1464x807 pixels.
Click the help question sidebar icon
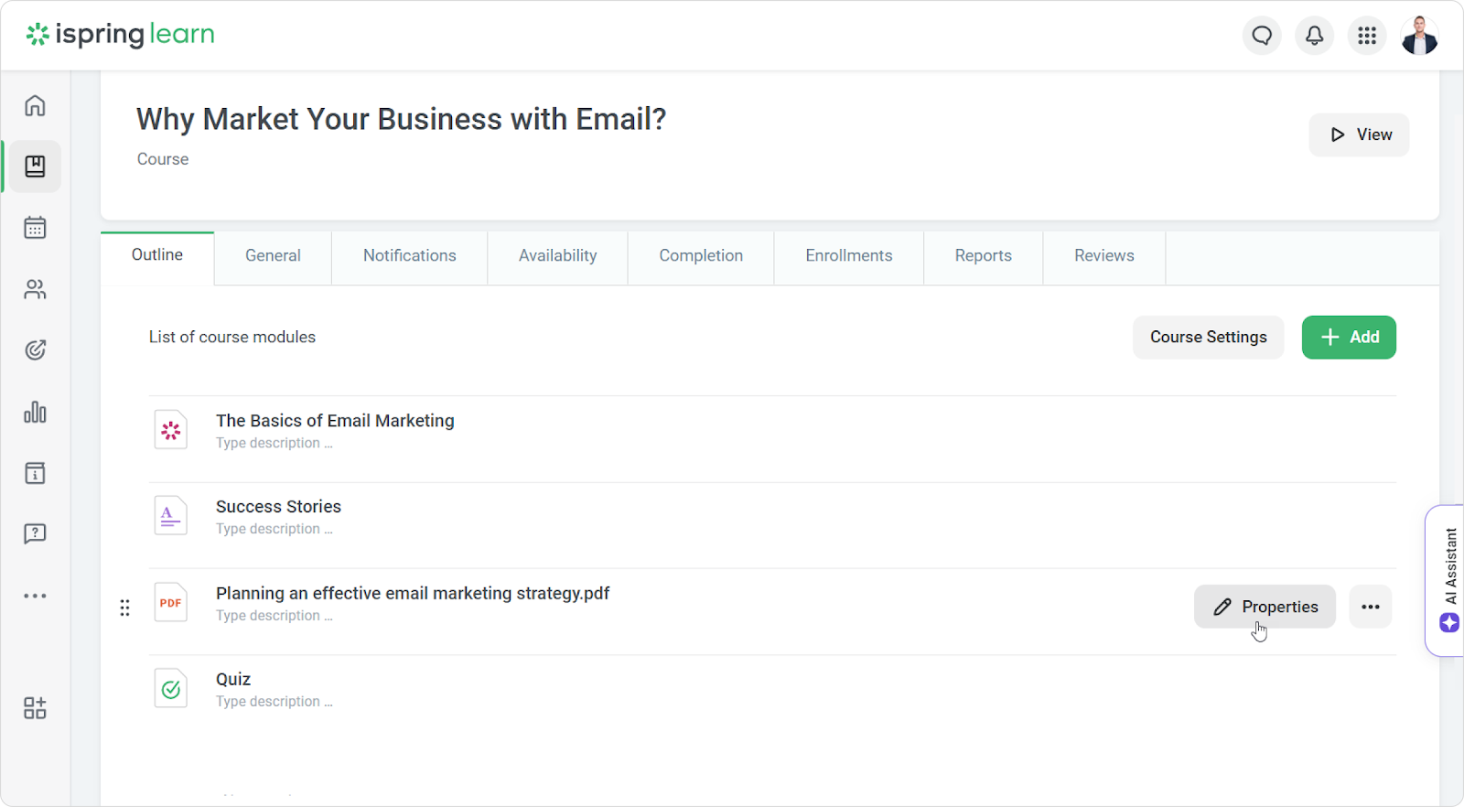(35, 533)
